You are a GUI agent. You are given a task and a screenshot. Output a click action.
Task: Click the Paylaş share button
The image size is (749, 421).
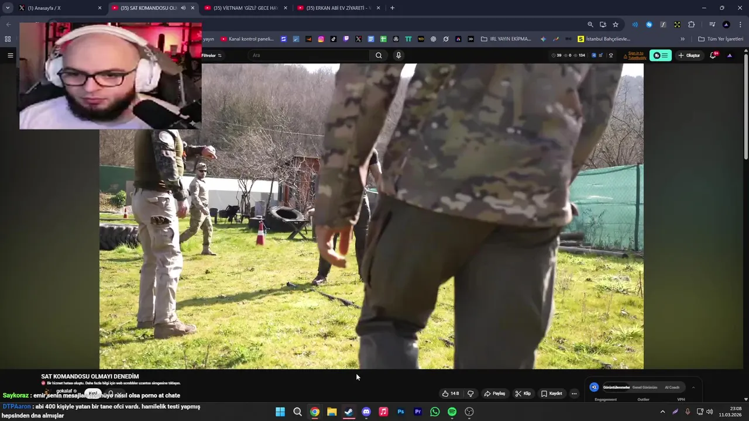[494, 394]
